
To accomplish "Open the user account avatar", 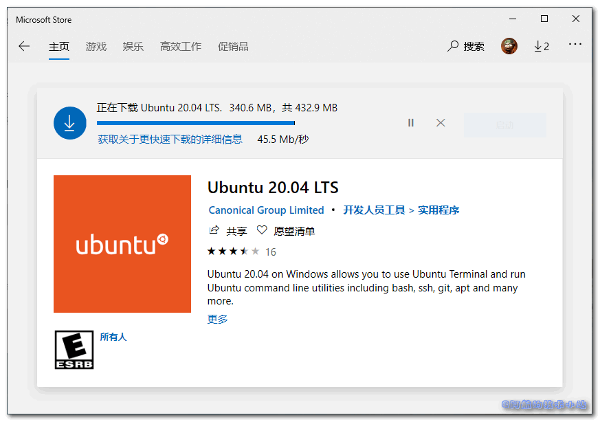I will click(x=509, y=46).
